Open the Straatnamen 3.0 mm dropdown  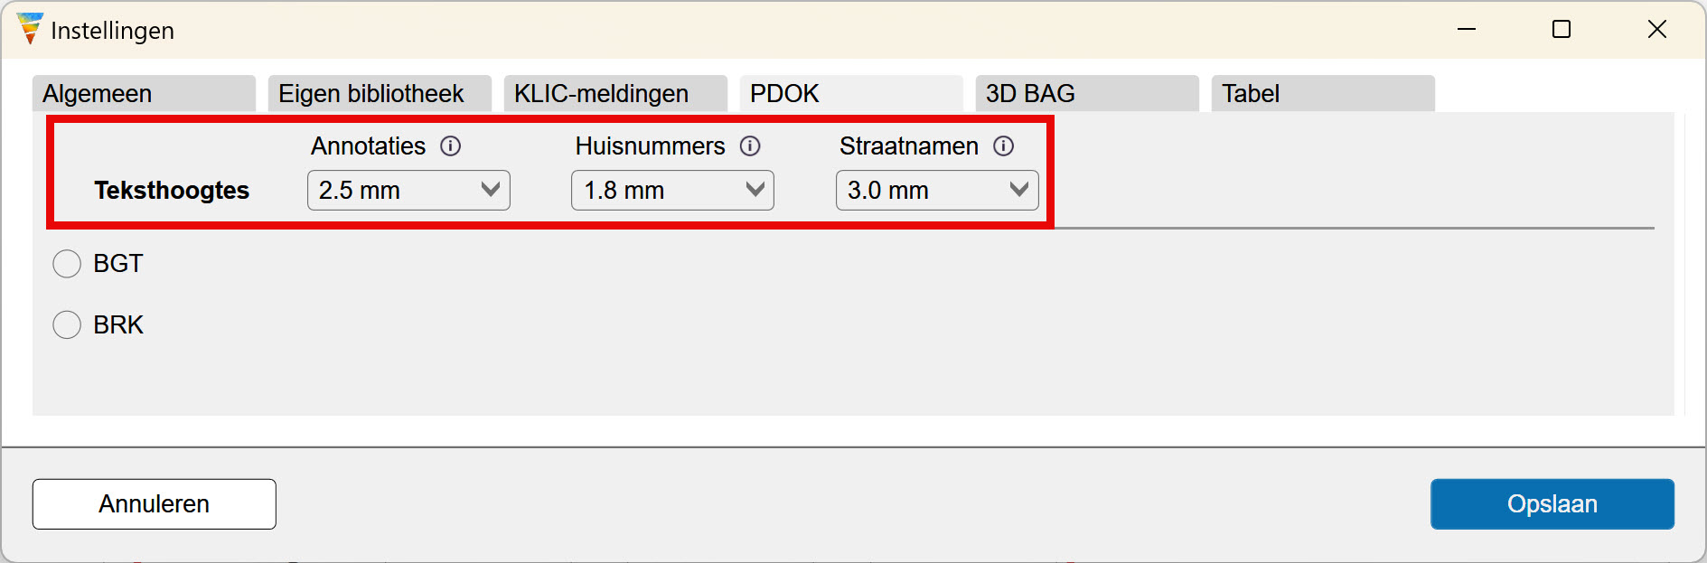pyautogui.click(x=937, y=191)
